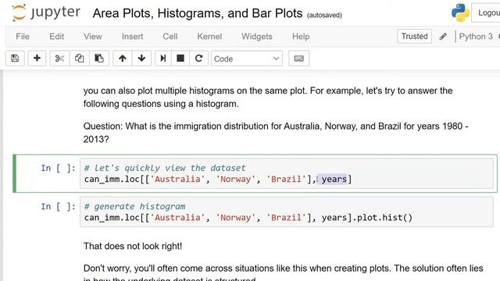The width and height of the screenshot is (500, 281).
Task: Open the Help menu
Action: pyautogui.click(x=301, y=37)
